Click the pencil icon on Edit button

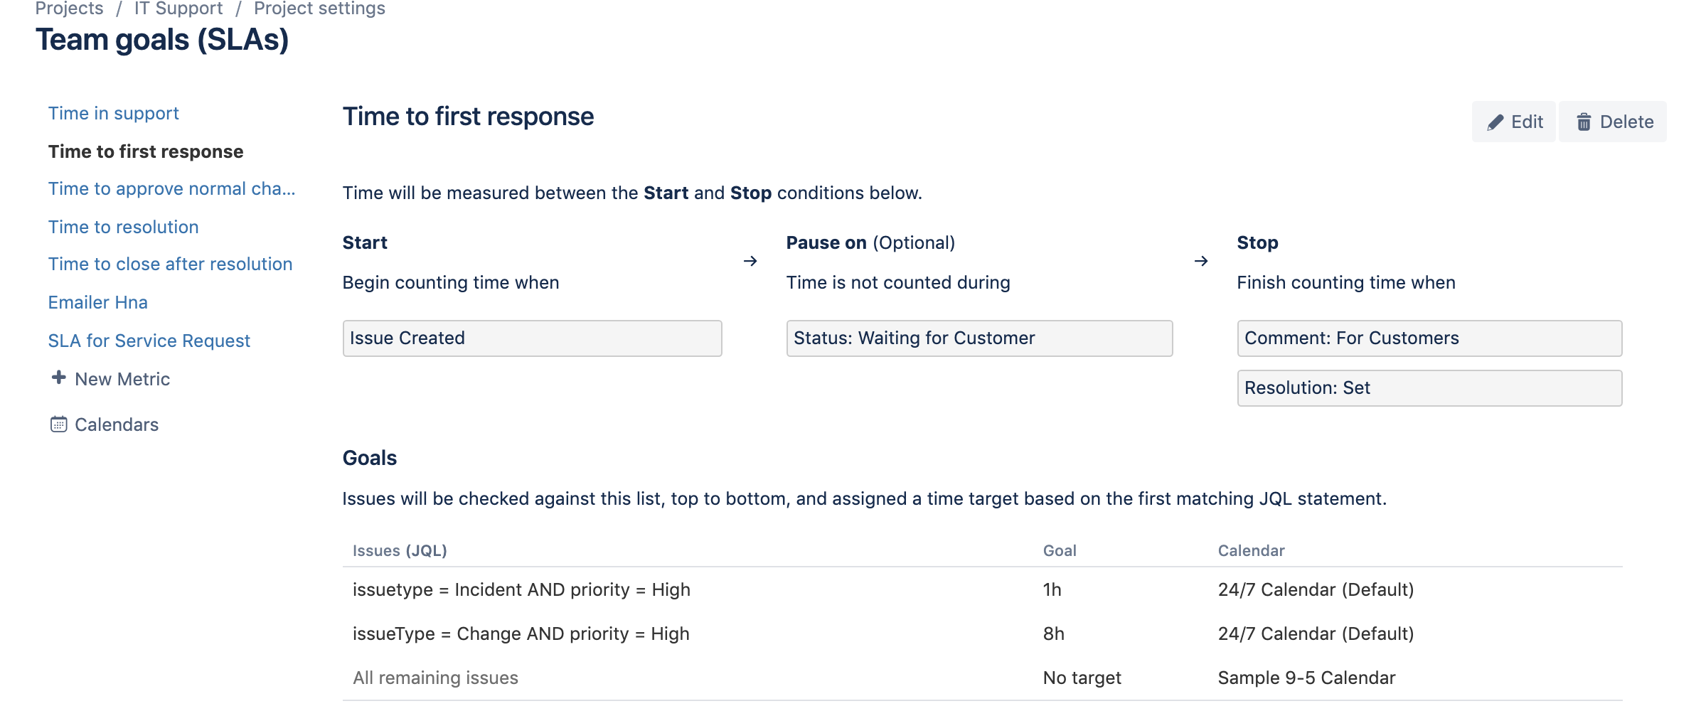[1495, 122]
